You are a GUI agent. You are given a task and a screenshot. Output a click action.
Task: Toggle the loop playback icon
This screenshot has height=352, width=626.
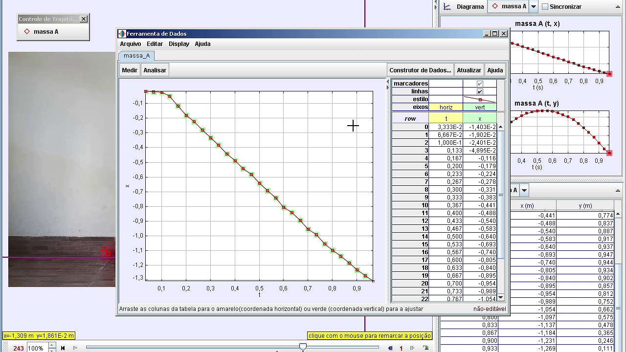426,348
